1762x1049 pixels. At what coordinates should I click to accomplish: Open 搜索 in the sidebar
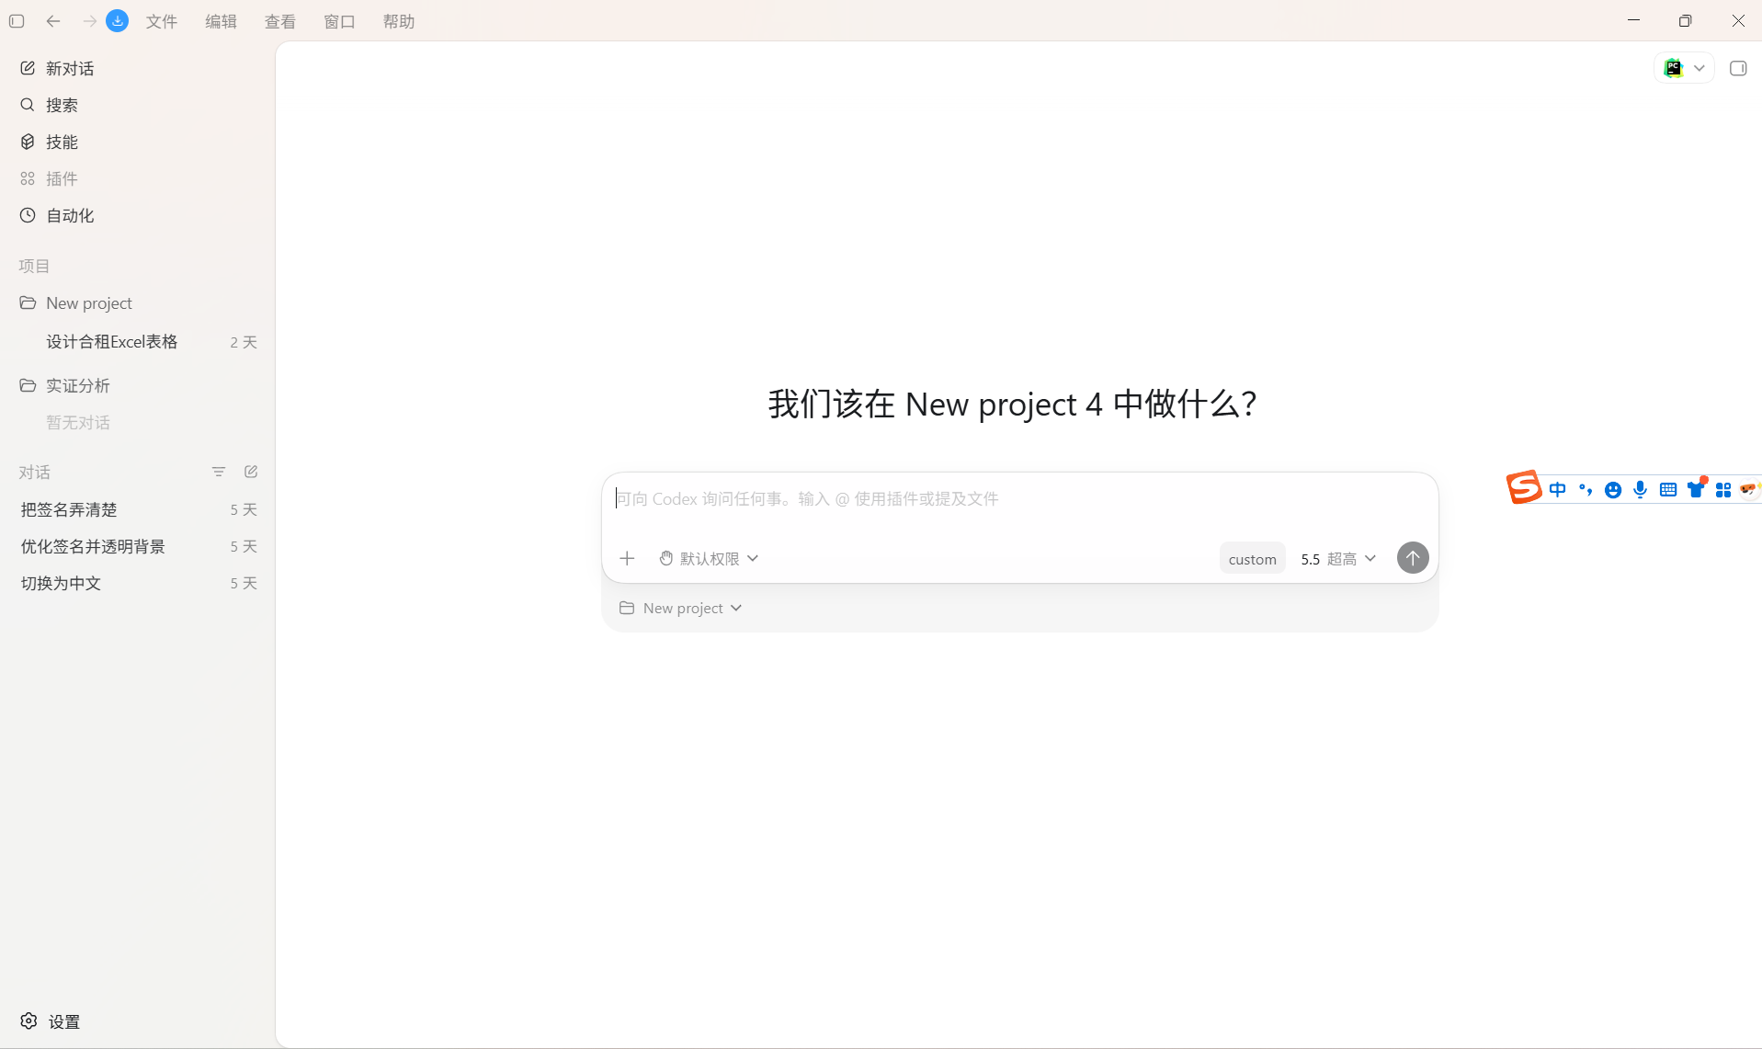[x=138, y=105]
